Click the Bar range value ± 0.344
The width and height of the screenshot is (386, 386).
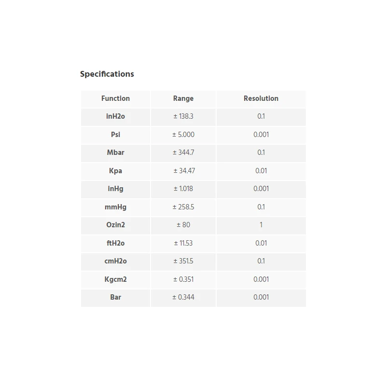tap(183, 297)
